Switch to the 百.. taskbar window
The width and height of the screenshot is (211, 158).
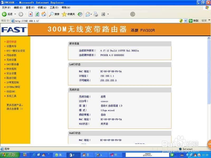[x=87, y=155]
